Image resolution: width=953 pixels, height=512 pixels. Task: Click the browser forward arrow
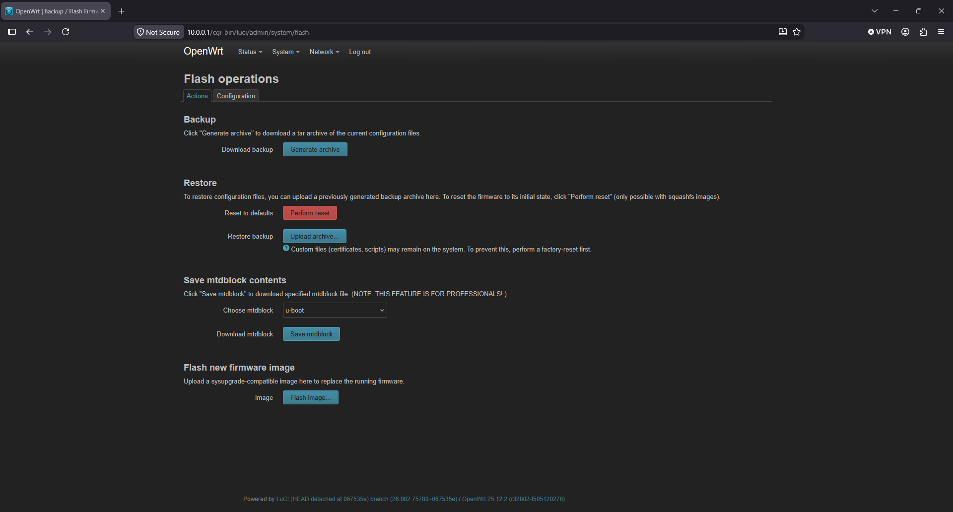pos(48,32)
